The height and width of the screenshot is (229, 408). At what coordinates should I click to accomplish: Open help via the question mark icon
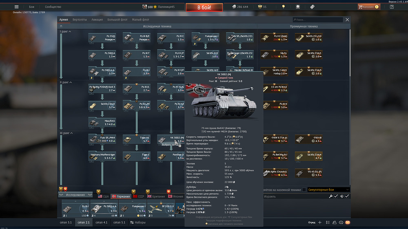click(x=392, y=7)
